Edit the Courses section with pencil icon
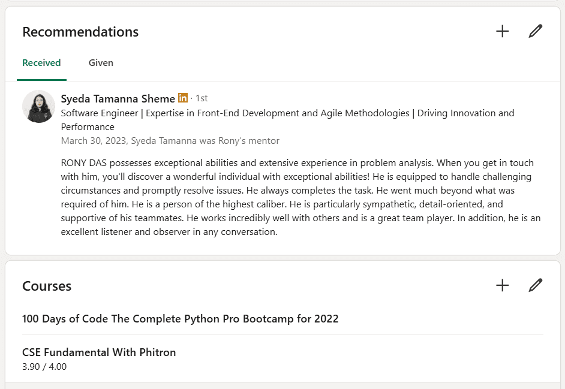 535,286
